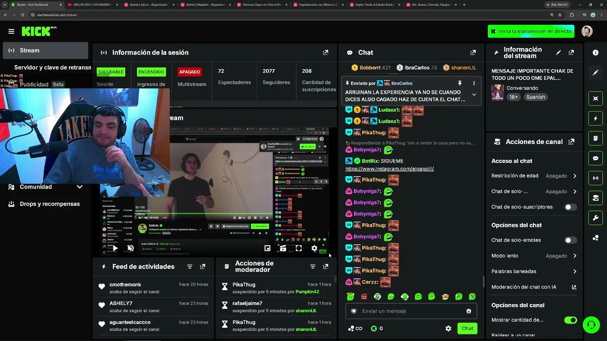Click the green Chat send button

[467, 328]
